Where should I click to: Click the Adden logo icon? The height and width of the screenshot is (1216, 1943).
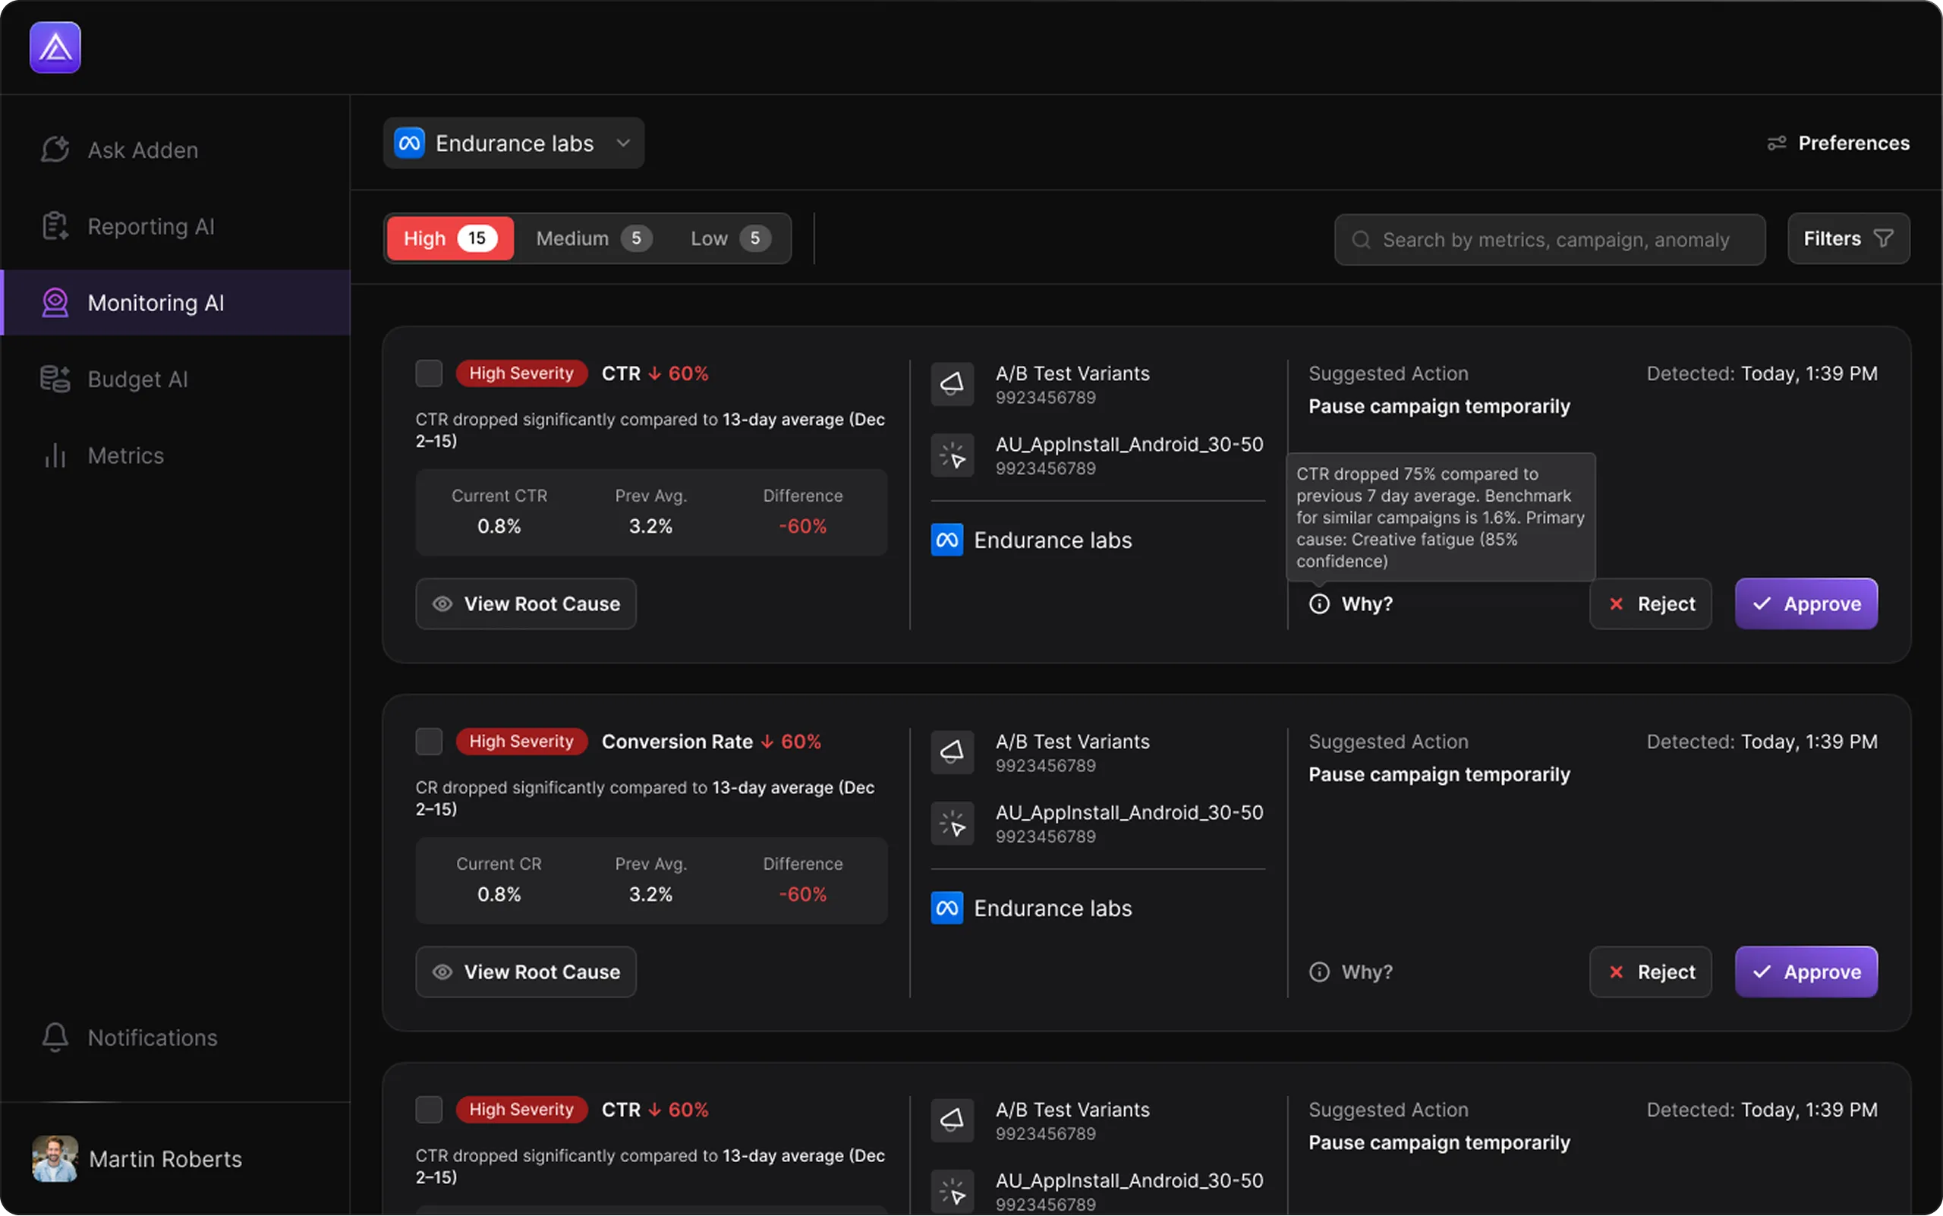pos(55,48)
